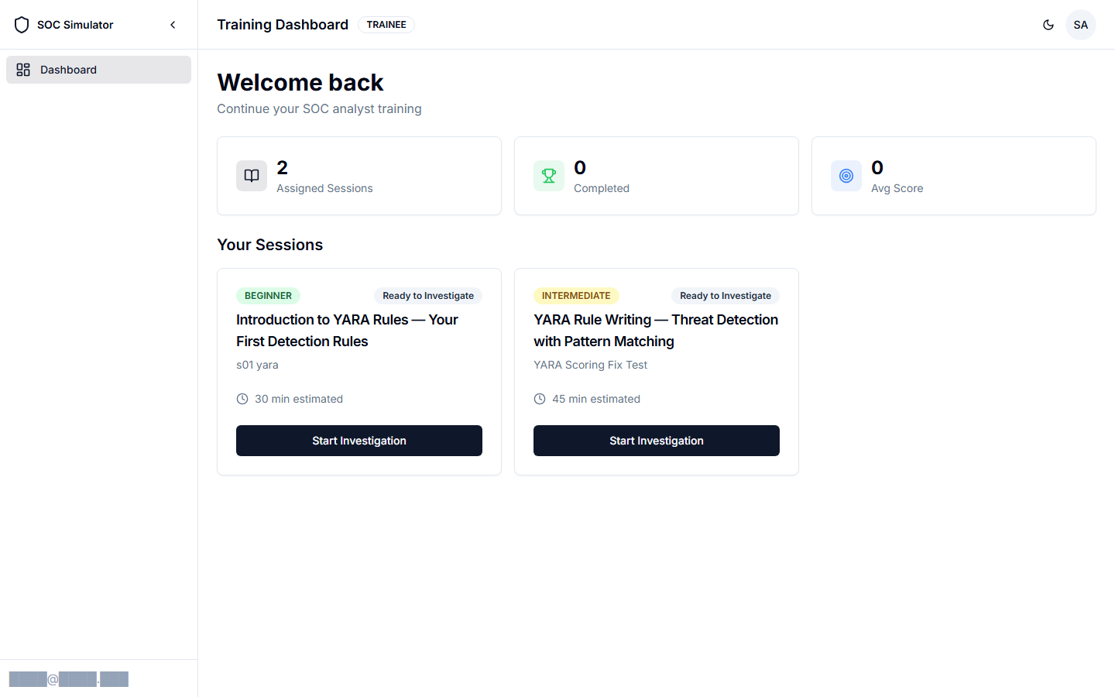This screenshot has height=697, width=1115.
Task: Click the INTERMEDIATE difficulty badge
Action: click(577, 295)
